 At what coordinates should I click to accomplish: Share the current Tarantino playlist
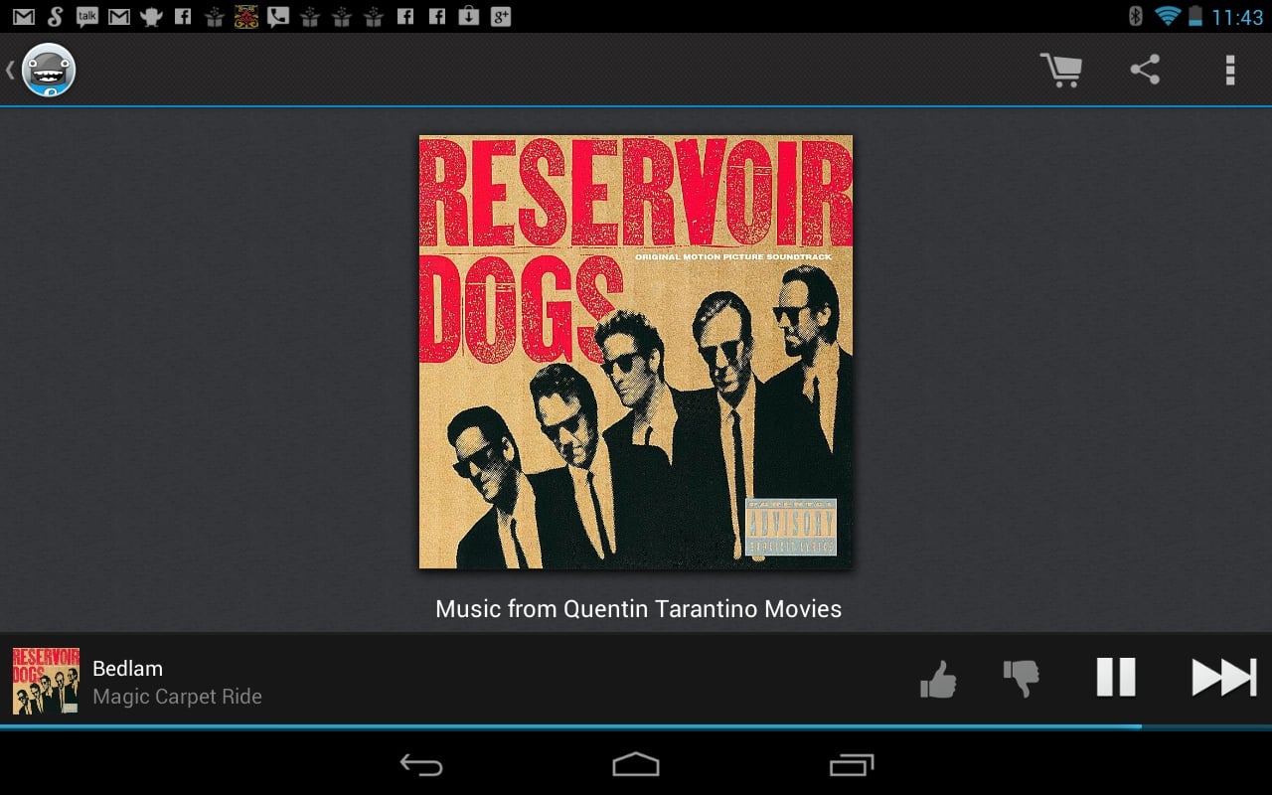click(1146, 70)
